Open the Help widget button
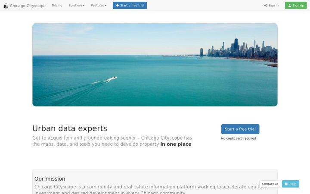 pos(291,184)
